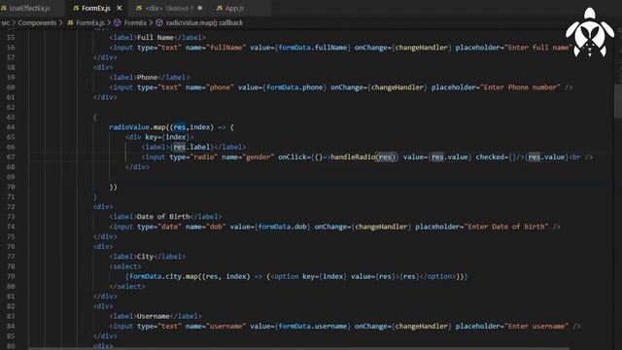Click line number 72 in gutter
The height and width of the screenshot is (350, 622).
(x=11, y=207)
